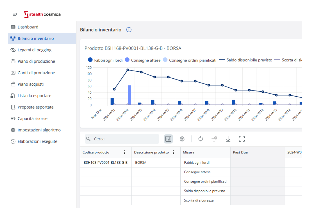
Task: Open the Piano acquisti section
Action: point(30,84)
